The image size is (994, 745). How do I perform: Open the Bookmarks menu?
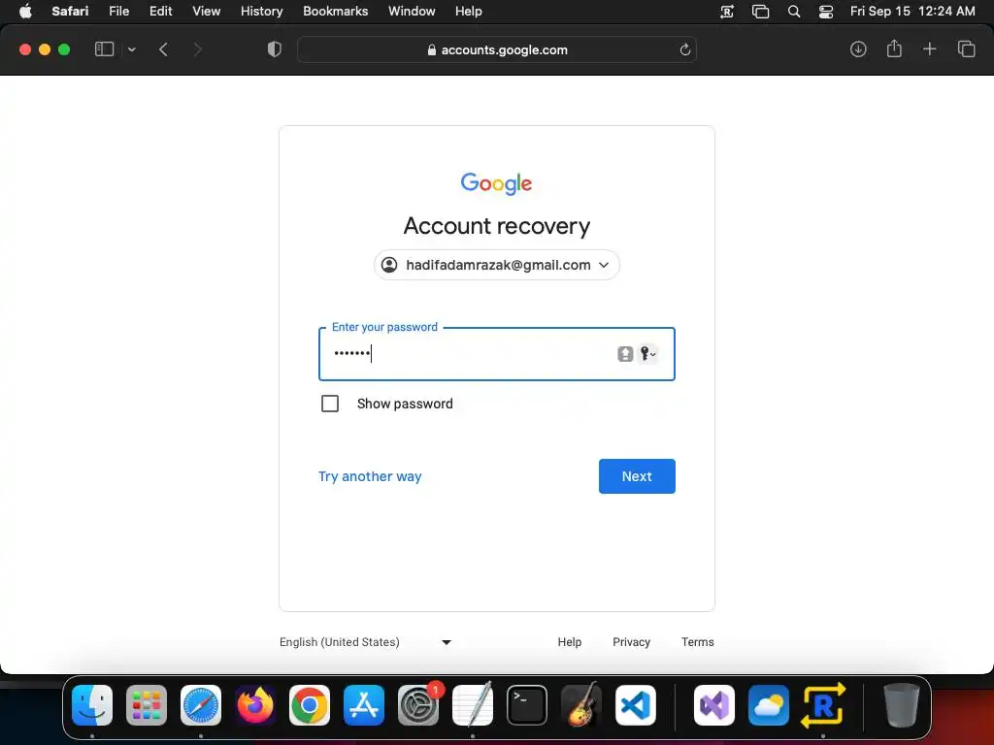click(335, 11)
